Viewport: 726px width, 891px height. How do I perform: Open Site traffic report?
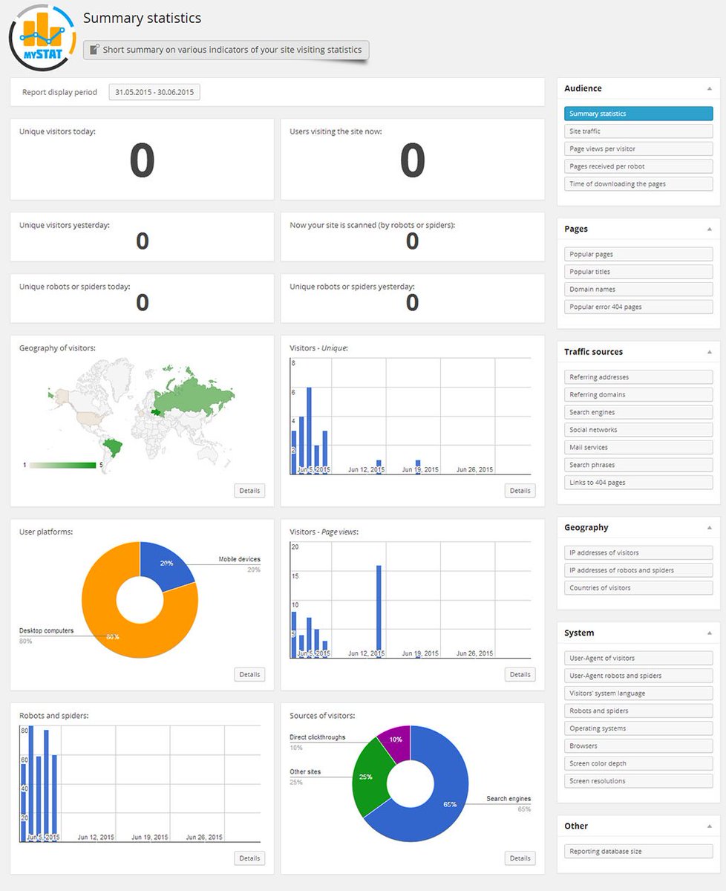tap(638, 131)
